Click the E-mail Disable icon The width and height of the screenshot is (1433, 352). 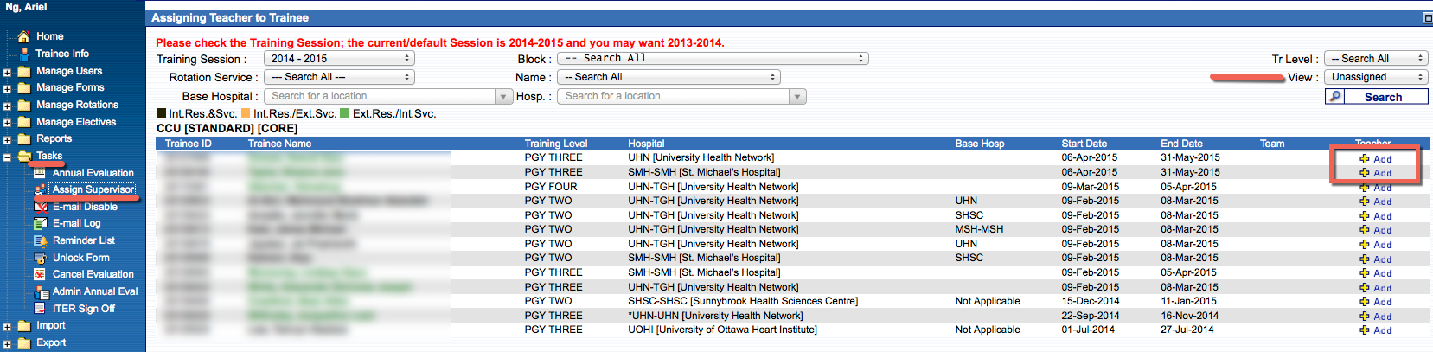39,207
